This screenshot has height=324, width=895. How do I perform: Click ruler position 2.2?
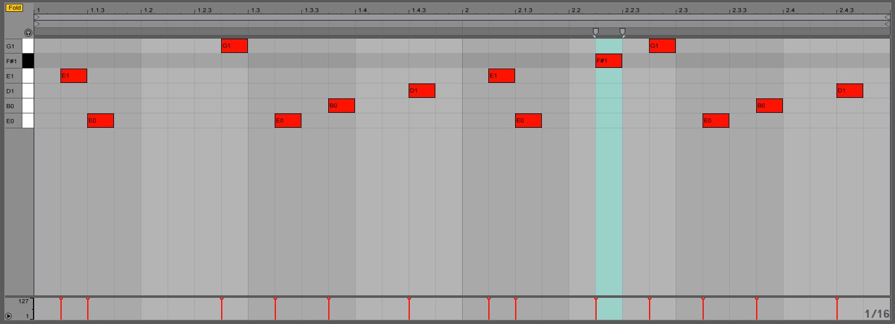click(x=576, y=11)
